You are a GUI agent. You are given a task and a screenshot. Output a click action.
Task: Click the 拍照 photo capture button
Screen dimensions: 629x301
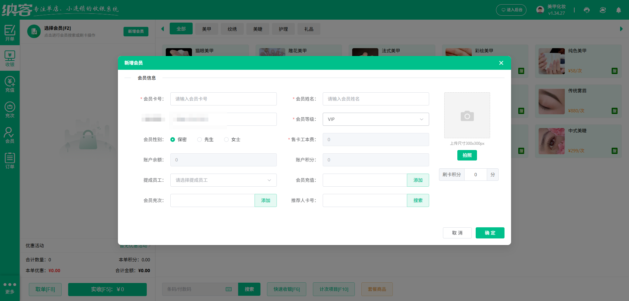click(467, 155)
